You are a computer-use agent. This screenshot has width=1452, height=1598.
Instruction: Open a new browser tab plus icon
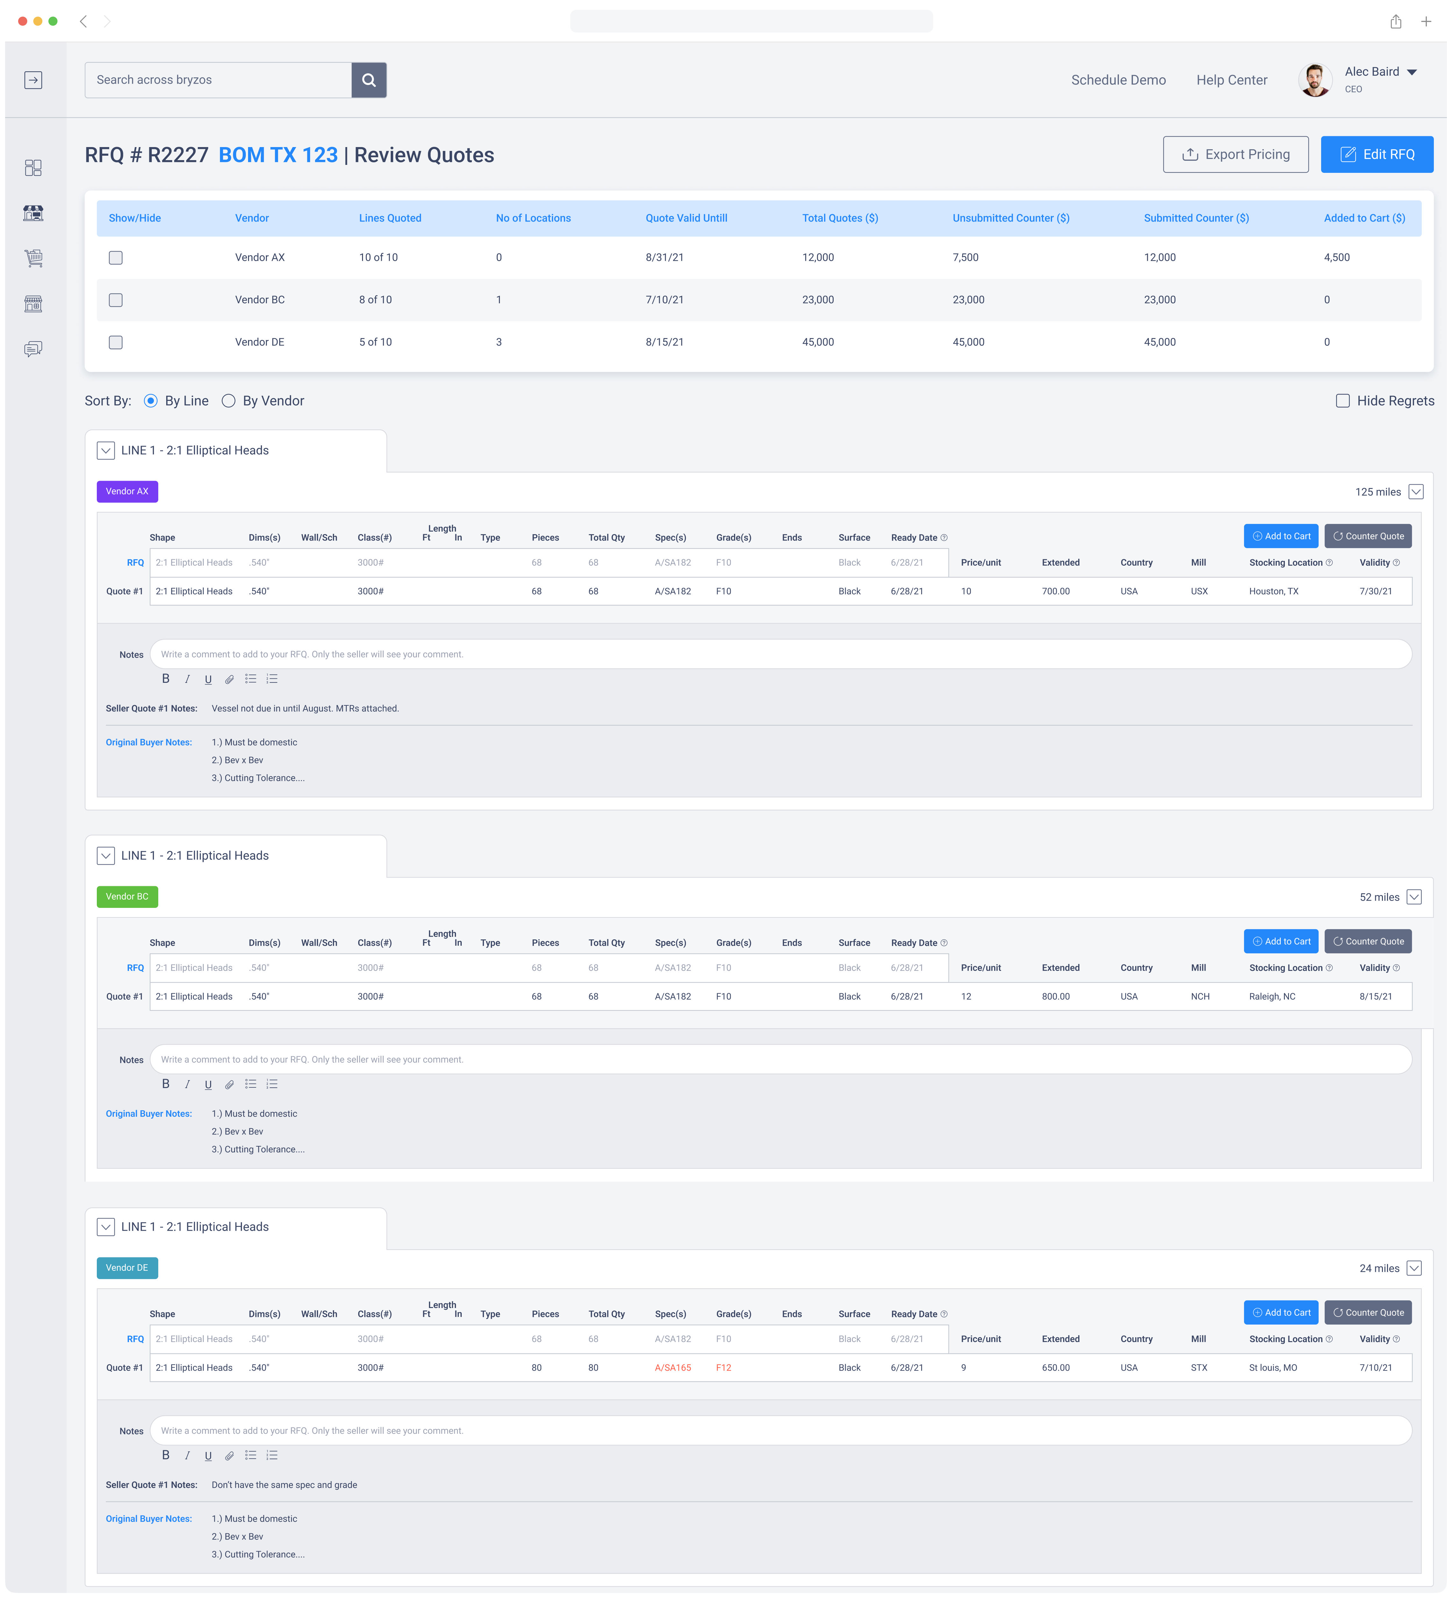pos(1426,21)
